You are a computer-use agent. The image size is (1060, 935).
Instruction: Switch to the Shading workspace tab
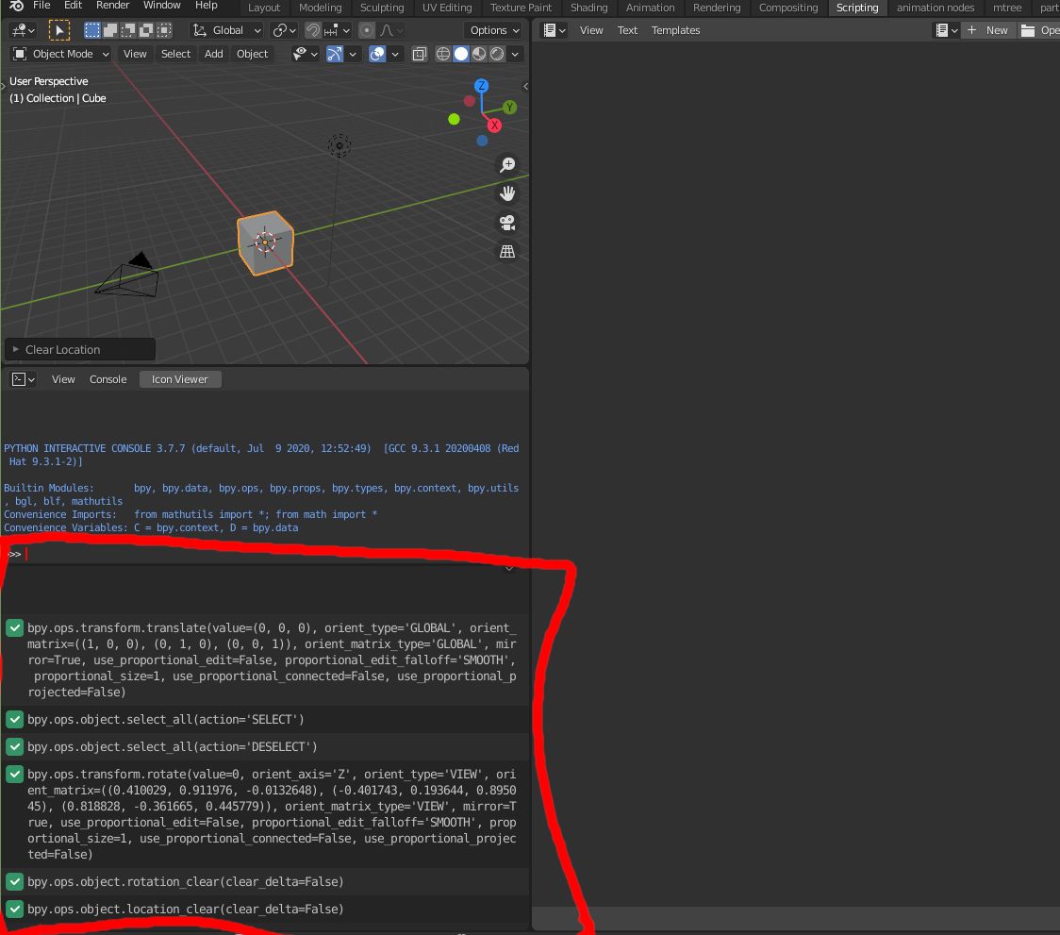coord(588,8)
